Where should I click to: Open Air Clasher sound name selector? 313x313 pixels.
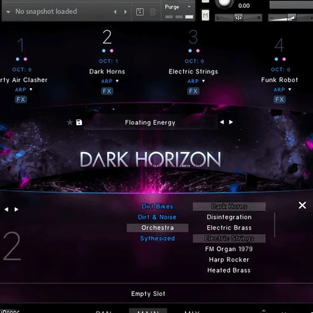23,80
